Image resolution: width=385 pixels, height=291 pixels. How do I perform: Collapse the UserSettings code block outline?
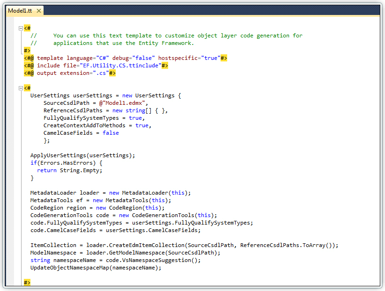coord(21,88)
